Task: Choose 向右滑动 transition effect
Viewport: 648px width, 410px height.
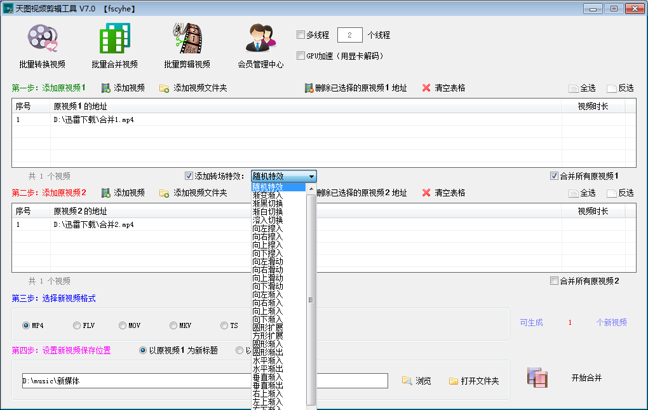Action: point(278,270)
